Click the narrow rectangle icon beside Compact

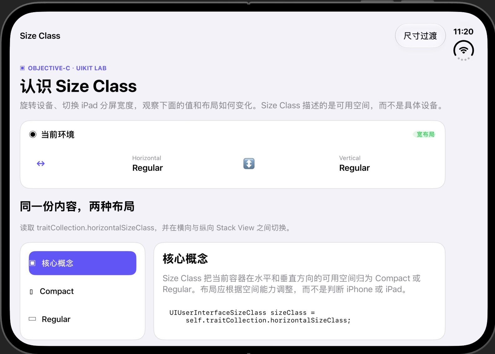[x=31, y=292]
